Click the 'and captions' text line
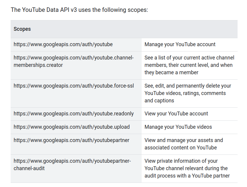The width and height of the screenshot is (247, 187). click(159, 101)
